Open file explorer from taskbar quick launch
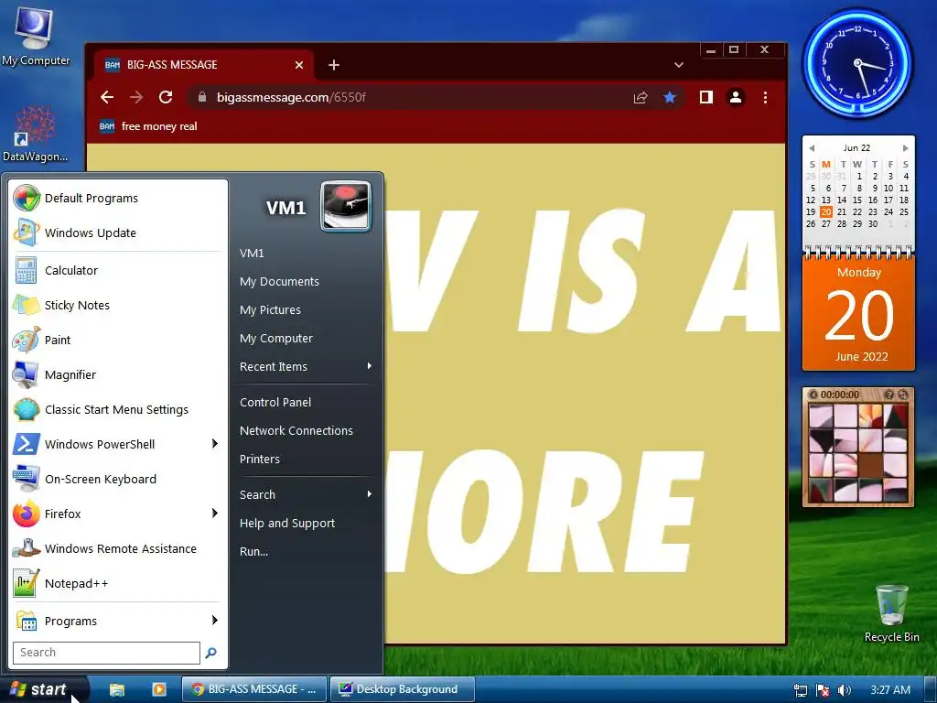The height and width of the screenshot is (703, 937). 116,689
